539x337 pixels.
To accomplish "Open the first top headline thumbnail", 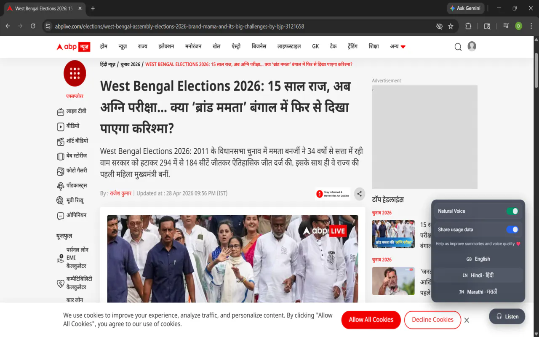I will click(x=393, y=234).
